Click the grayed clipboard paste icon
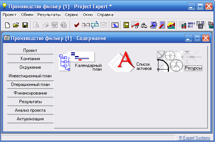Viewport: 215px width, 142px height. 104,25
